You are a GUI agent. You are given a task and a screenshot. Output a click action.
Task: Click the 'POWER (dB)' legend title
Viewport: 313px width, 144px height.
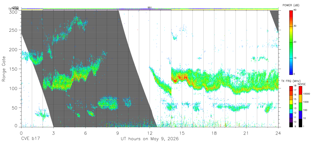point(291,5)
